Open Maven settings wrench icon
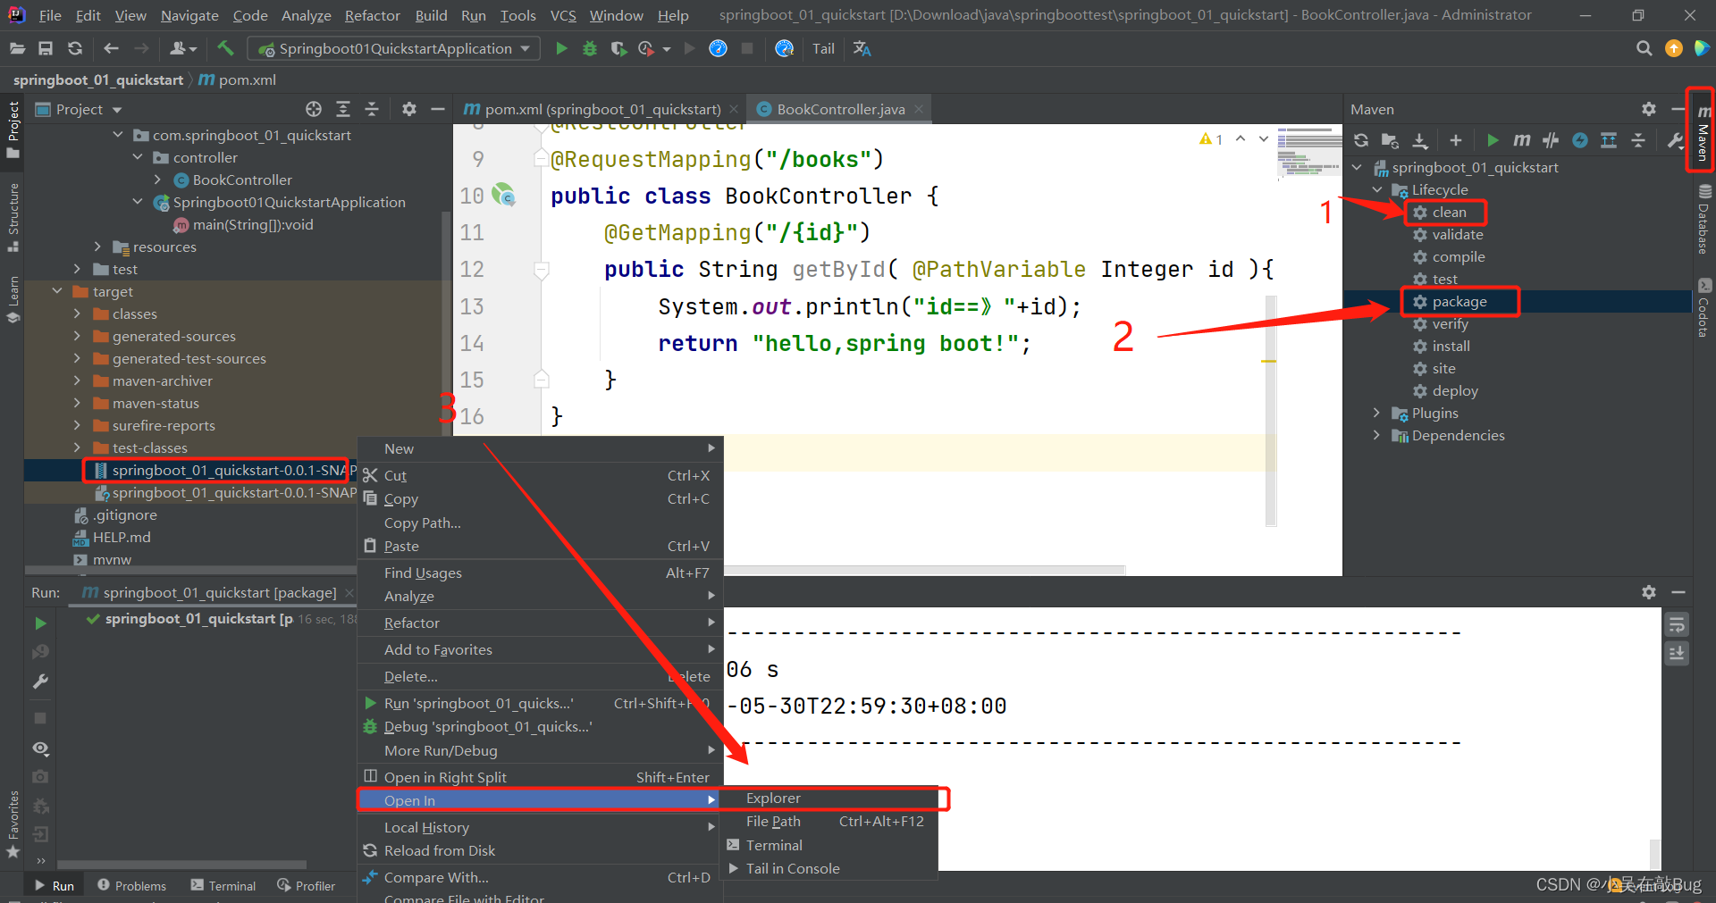Image resolution: width=1716 pixels, height=903 pixels. pos(1675,140)
